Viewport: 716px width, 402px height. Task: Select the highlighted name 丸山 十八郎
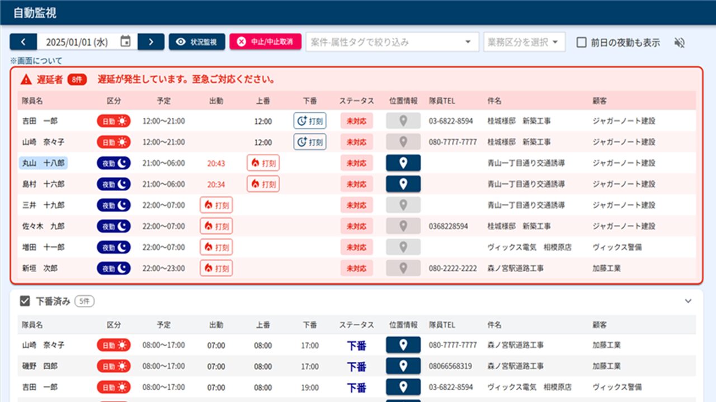(x=43, y=163)
